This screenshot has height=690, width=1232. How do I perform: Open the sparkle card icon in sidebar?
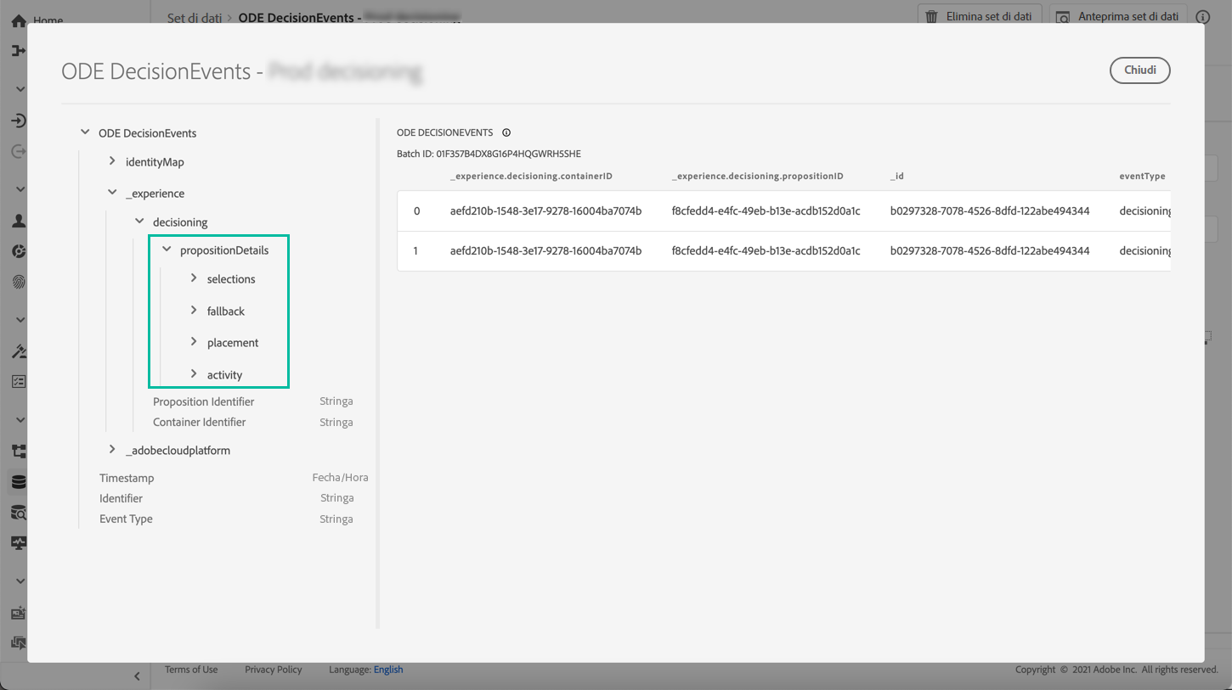coord(19,613)
